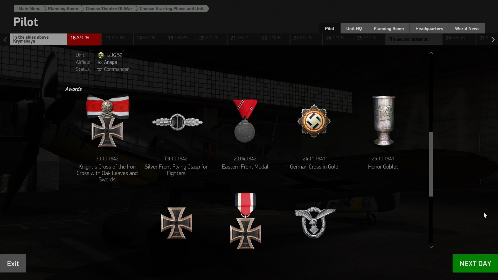Click the awards list scroll-down arrow
Image resolution: width=498 pixels, height=280 pixels.
click(x=431, y=247)
